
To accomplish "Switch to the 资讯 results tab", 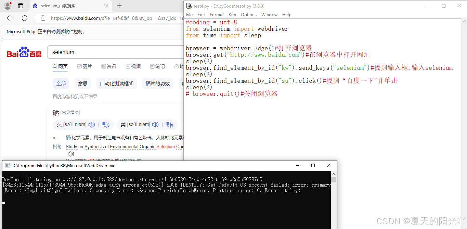I will 109,66.
